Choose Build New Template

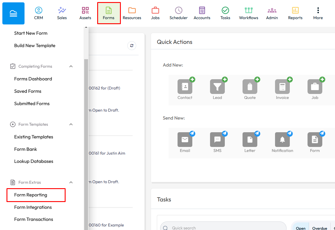point(35,46)
